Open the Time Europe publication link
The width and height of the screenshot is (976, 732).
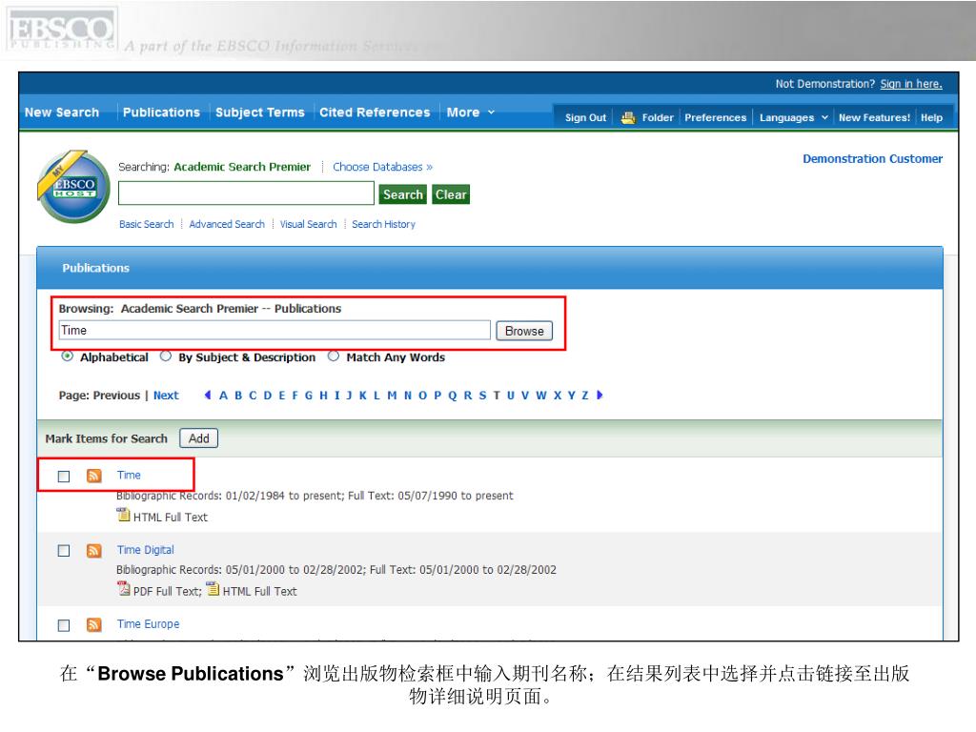(148, 623)
